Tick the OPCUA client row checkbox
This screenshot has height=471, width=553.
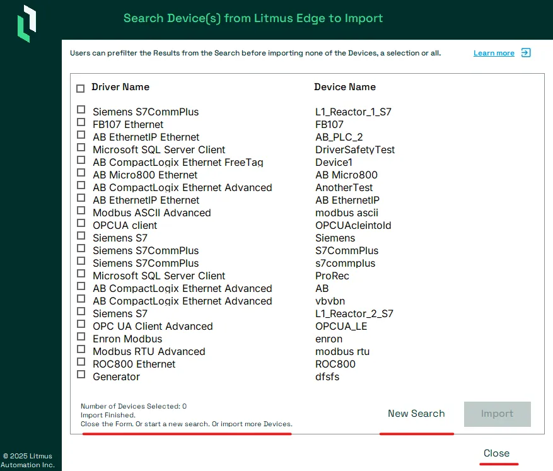coord(81,223)
